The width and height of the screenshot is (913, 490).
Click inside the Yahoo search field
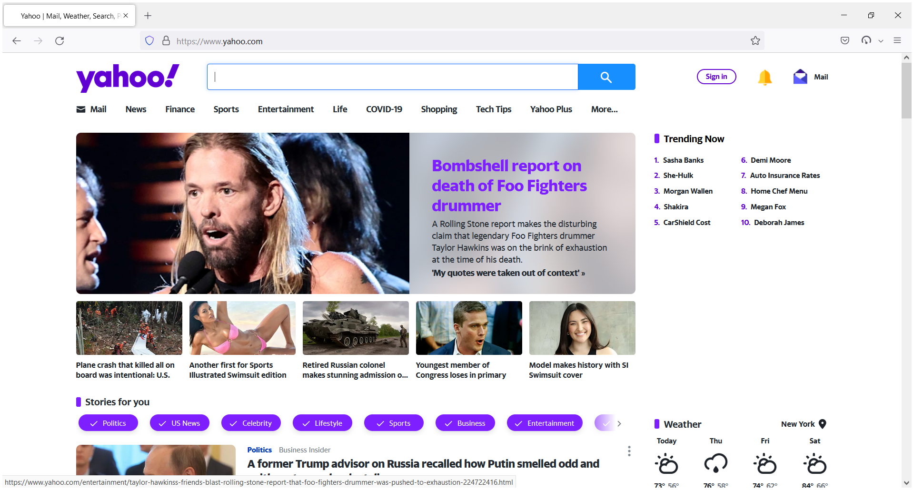coord(391,77)
